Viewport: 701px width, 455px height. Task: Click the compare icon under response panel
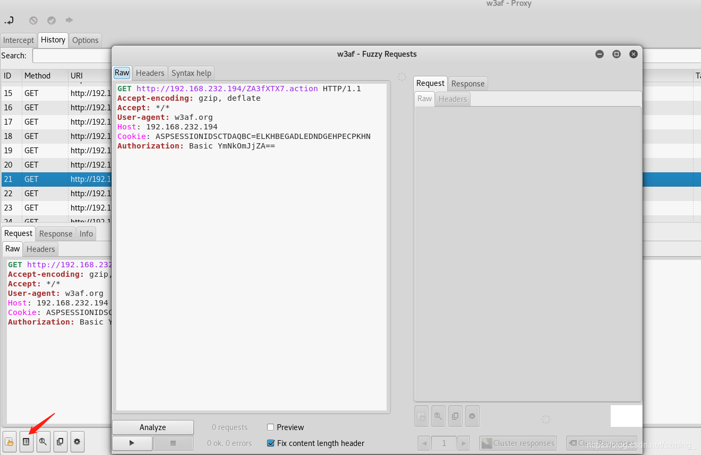pos(455,416)
